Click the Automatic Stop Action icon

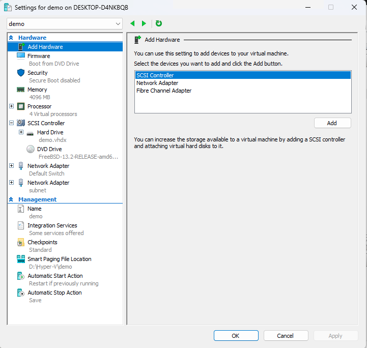(x=21, y=293)
